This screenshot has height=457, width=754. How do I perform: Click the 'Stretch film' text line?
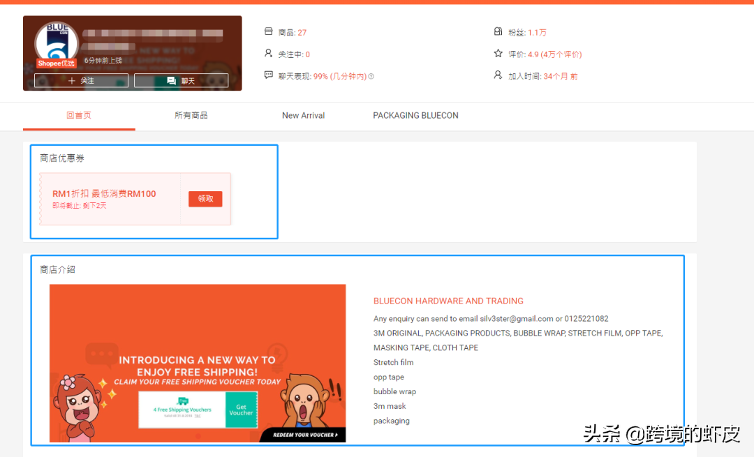coord(393,362)
